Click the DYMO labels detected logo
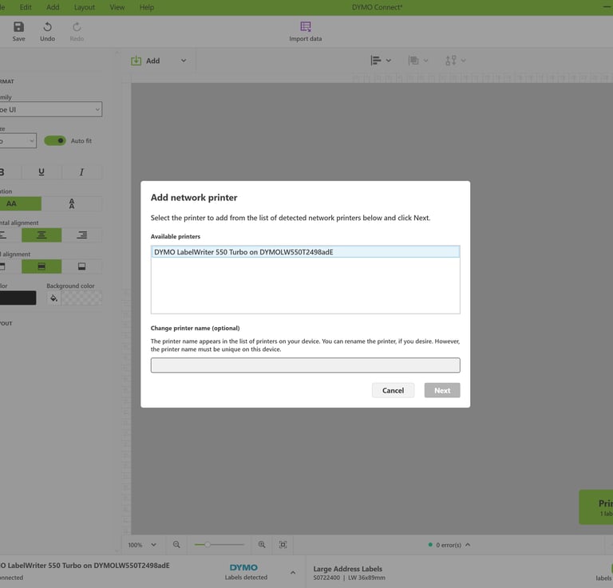Image resolution: width=613 pixels, height=588 pixels. point(243,567)
